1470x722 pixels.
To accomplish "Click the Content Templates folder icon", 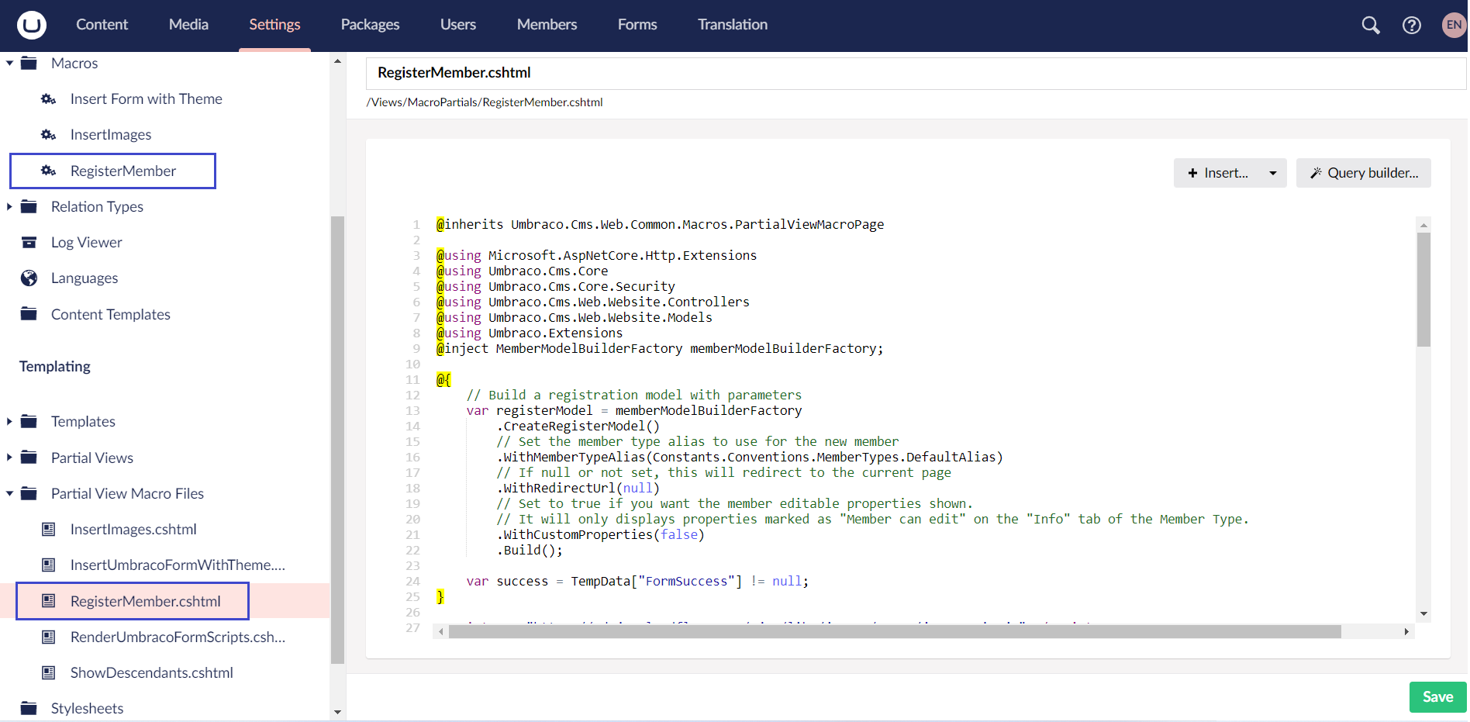I will [x=29, y=314].
